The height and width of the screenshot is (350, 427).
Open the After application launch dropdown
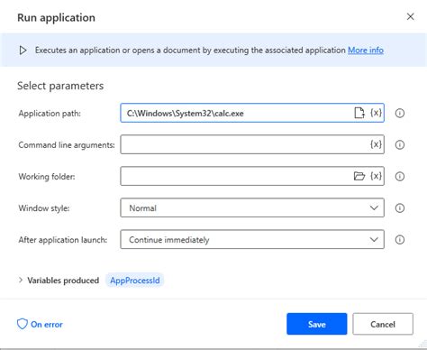pos(252,239)
